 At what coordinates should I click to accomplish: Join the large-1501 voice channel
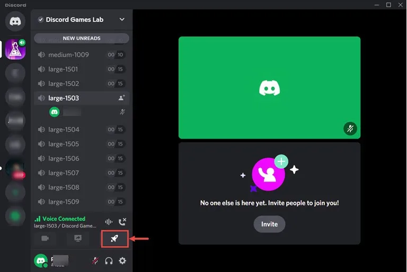point(82,69)
